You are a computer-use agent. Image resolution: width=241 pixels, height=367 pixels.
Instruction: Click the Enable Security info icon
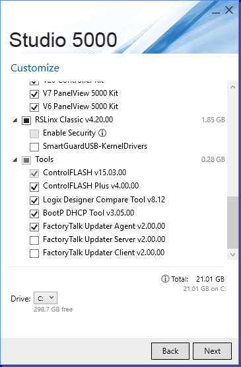click(x=102, y=133)
